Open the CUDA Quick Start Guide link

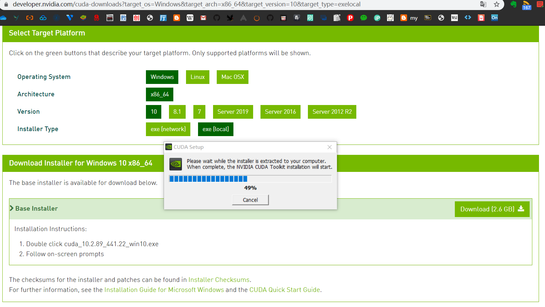pyautogui.click(x=285, y=290)
